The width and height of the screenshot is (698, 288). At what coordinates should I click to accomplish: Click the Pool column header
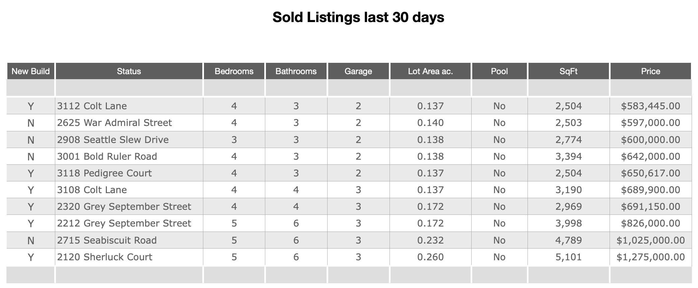click(499, 71)
